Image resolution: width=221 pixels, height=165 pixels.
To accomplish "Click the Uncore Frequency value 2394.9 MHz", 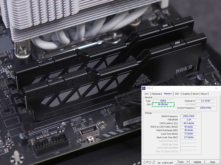I will click(x=205, y=108).
